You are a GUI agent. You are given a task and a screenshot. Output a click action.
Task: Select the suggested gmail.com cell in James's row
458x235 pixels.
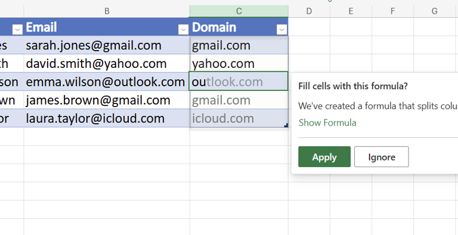239,100
